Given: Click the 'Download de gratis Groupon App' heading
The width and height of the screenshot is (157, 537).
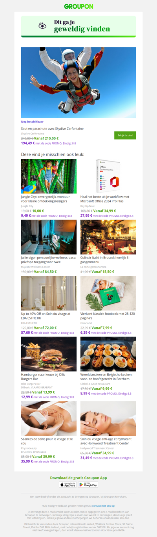Looking at the screenshot, I should [78, 478].
